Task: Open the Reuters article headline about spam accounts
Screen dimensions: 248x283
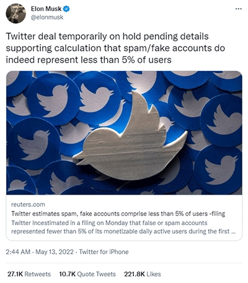Action: tap(118, 213)
